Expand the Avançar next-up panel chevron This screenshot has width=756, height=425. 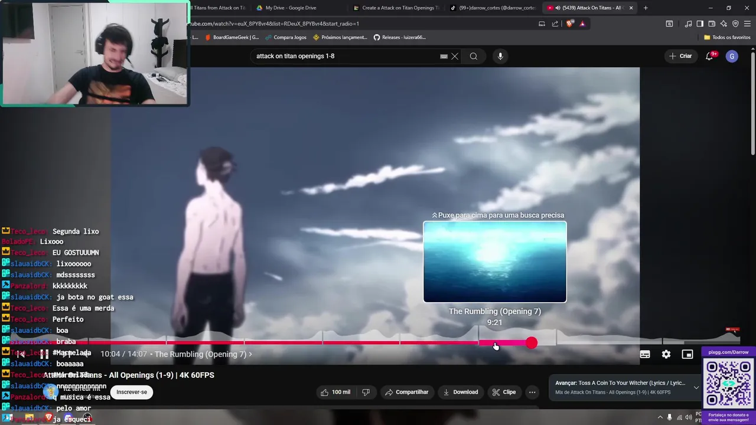click(x=696, y=387)
